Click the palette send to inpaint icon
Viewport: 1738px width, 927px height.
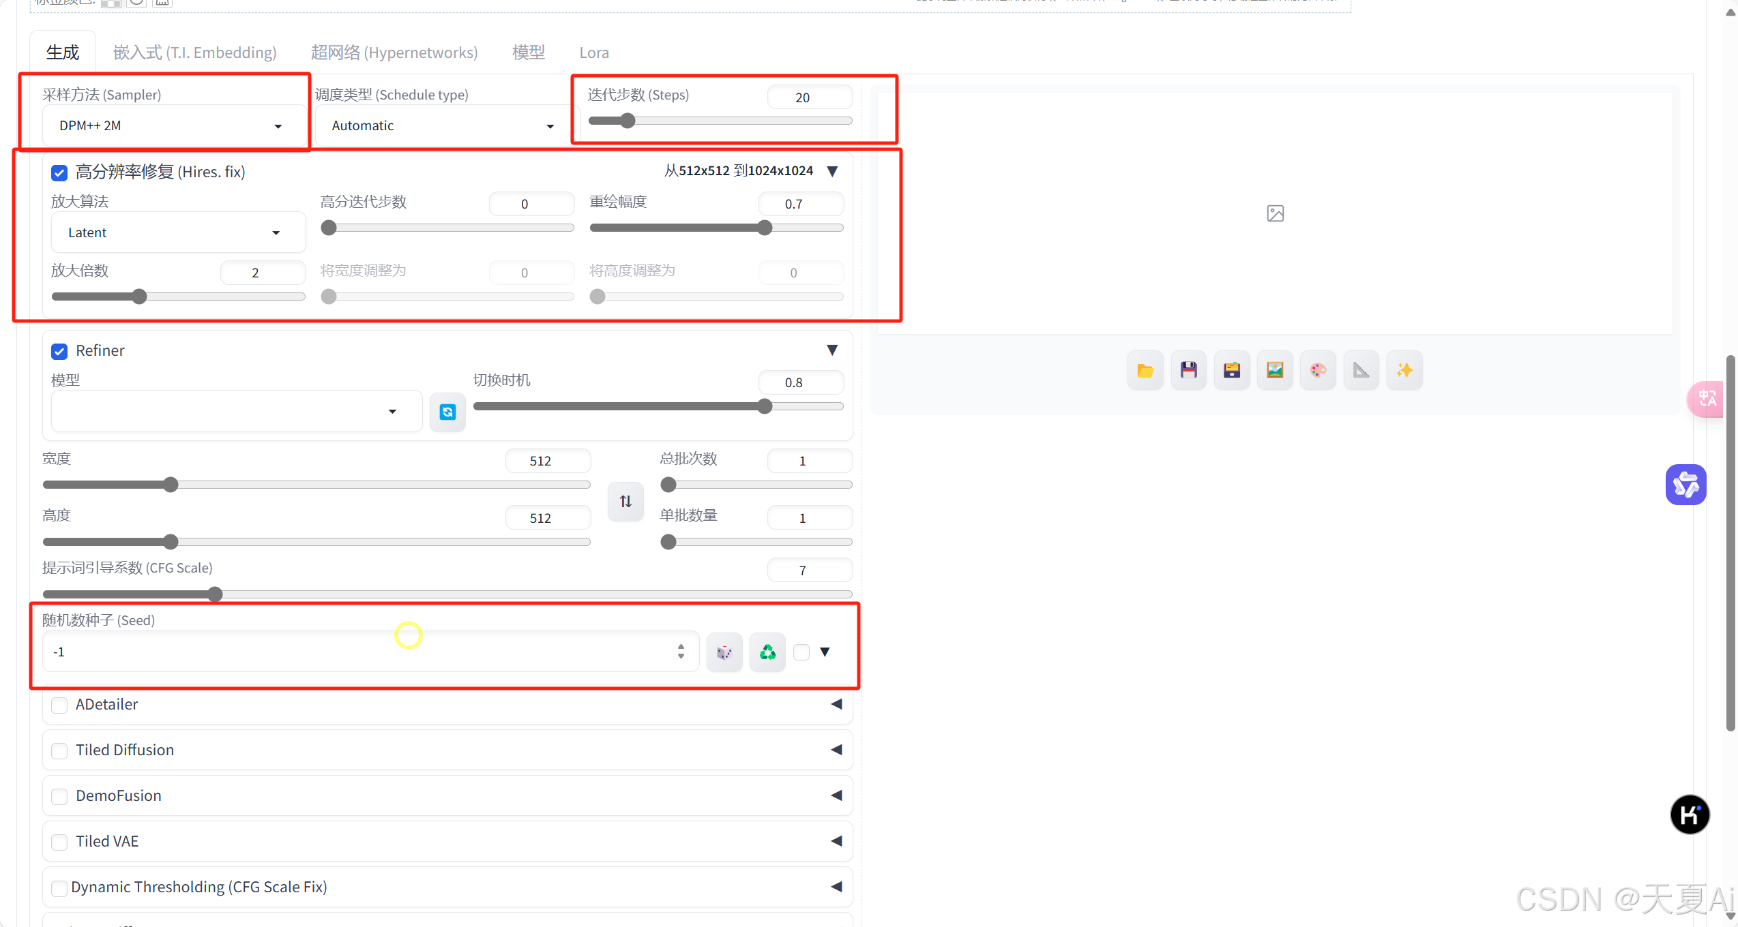click(1318, 370)
